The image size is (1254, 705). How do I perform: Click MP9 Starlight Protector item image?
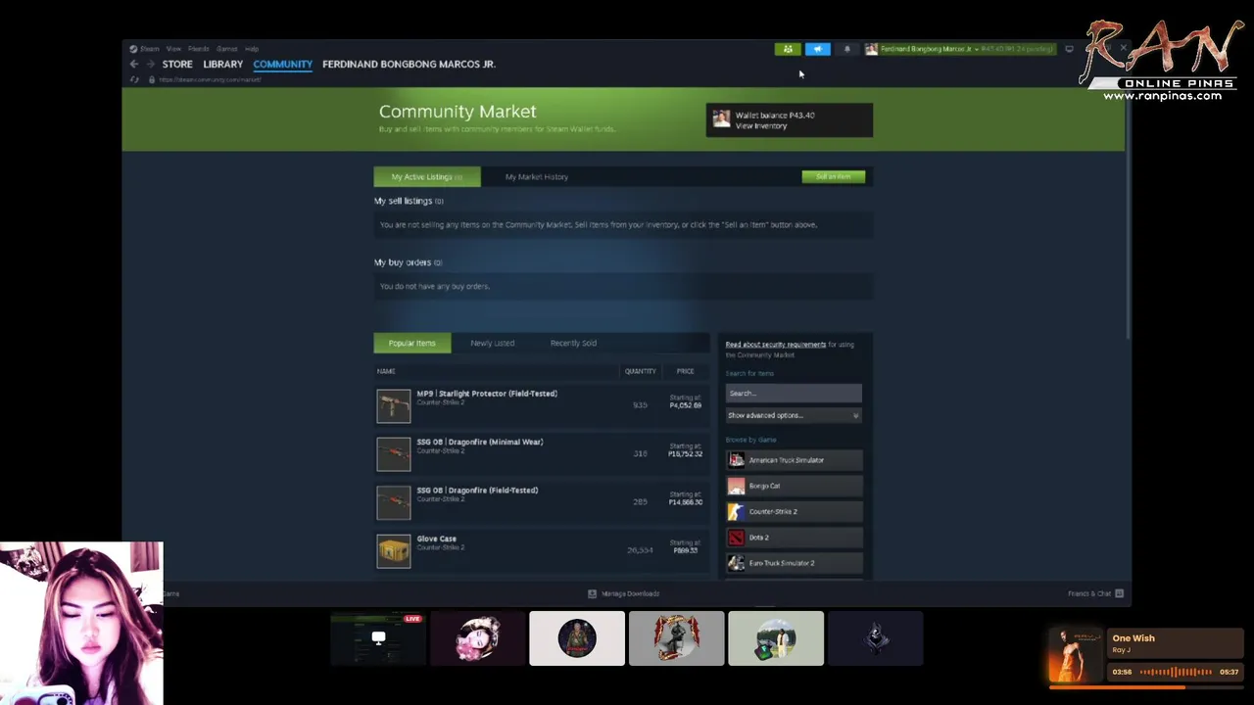(394, 405)
